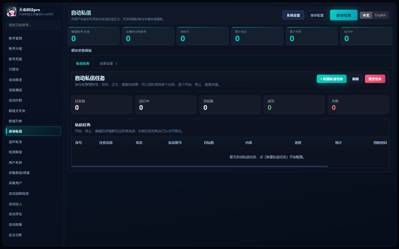Click the 创建时间 column header
399x249 pixels.
380,142
